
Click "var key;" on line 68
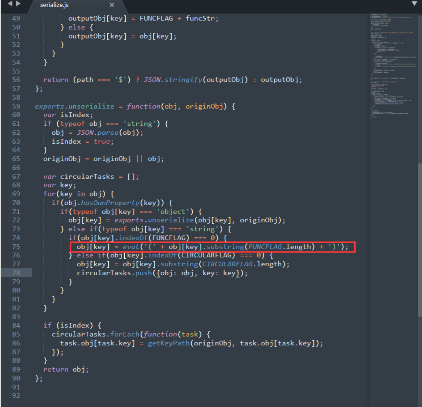point(60,185)
